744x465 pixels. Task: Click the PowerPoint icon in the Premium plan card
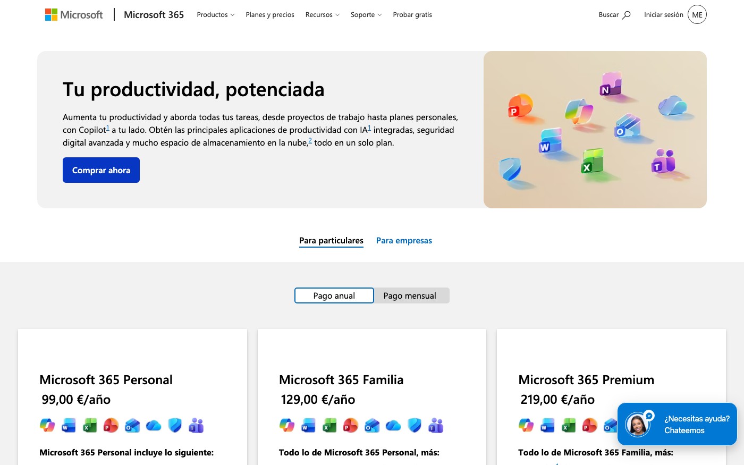(590, 425)
